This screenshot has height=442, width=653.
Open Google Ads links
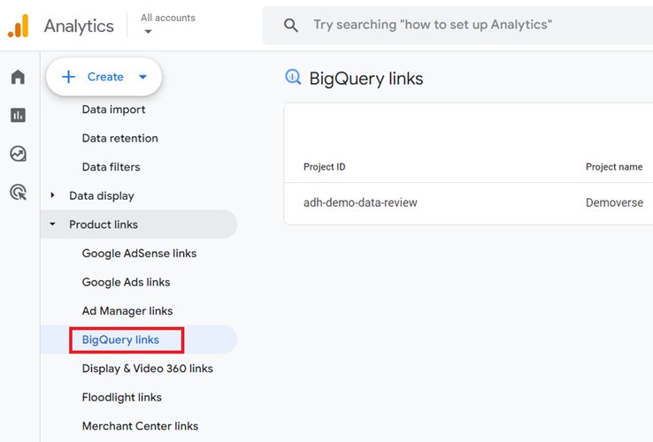(x=126, y=282)
